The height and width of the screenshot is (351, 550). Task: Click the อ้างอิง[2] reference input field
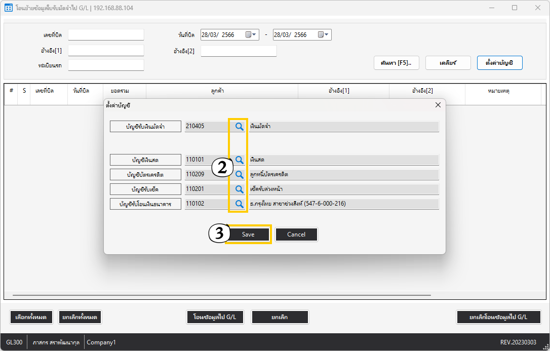239,51
